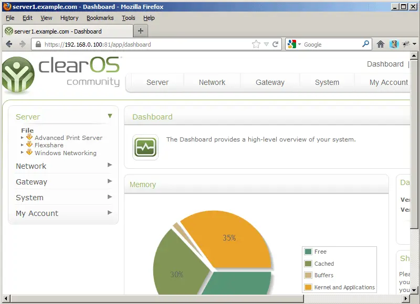The height and width of the screenshot is (304, 420).
Task: Open the Network top navigation tab
Action: (x=212, y=82)
